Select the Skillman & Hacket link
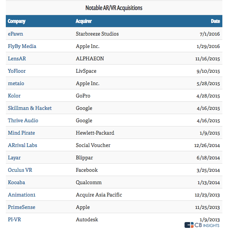This screenshot has width=227, height=236. click(x=30, y=108)
